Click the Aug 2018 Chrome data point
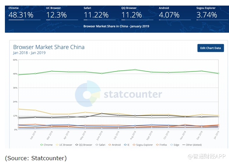Viewport: 229px width, 163px height. click(x=135, y=70)
